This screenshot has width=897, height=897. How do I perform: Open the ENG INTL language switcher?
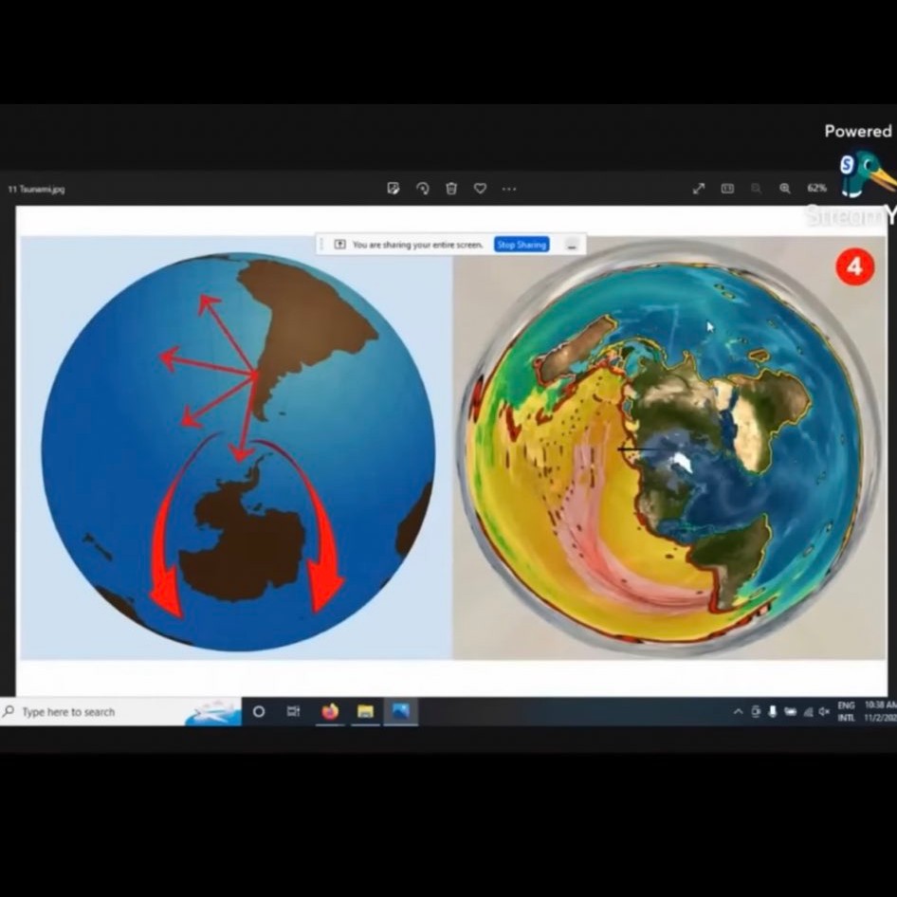click(x=846, y=712)
